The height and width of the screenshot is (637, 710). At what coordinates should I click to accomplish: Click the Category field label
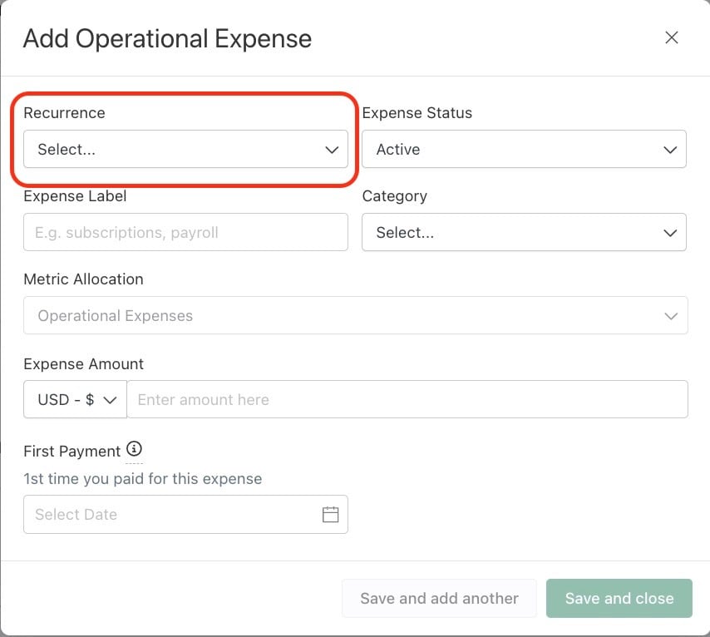[x=394, y=196]
